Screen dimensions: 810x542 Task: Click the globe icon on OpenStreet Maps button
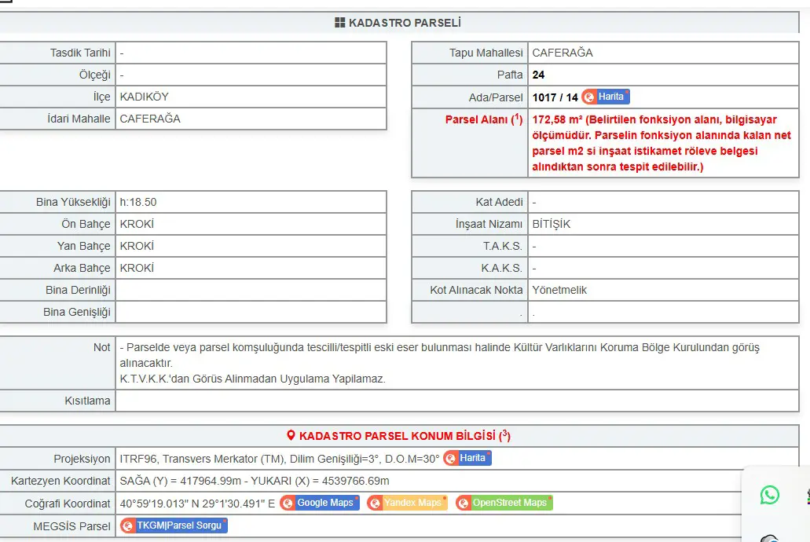tap(464, 503)
